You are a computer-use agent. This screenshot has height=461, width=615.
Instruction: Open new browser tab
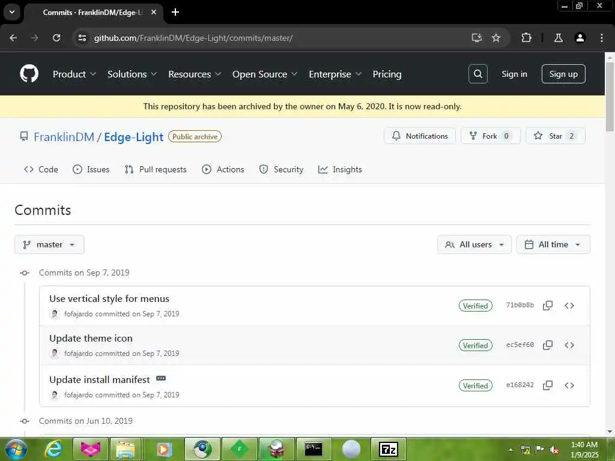coord(175,12)
